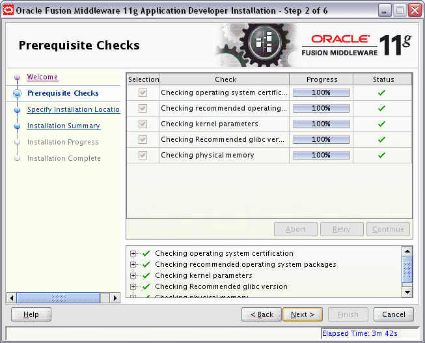Toggle checkbox for Recommended glibc version check
425x343 pixels.
[x=143, y=140]
